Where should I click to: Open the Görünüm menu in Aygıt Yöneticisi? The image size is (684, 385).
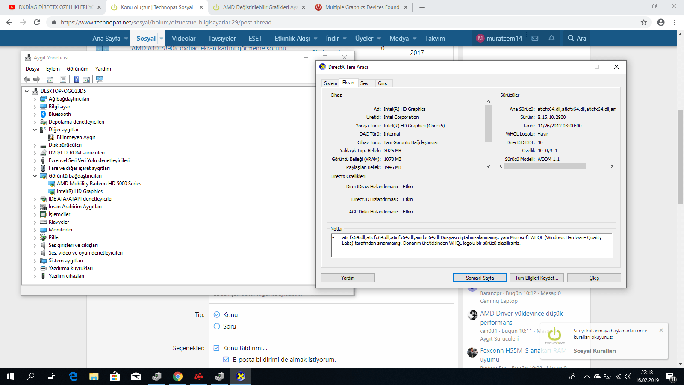77,69
